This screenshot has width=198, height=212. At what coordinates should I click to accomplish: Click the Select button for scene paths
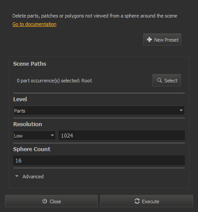[166, 80]
